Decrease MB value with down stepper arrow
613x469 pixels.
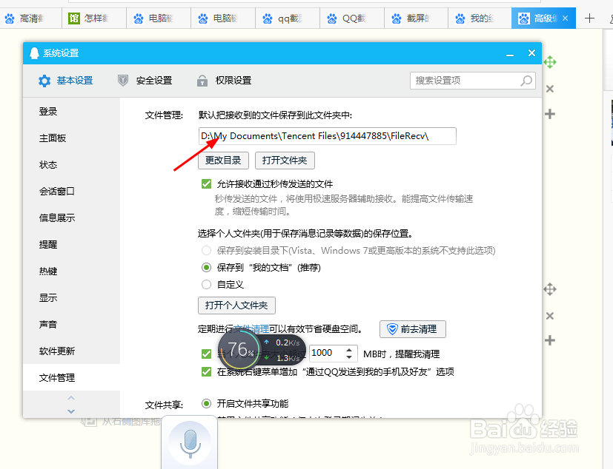(x=349, y=357)
